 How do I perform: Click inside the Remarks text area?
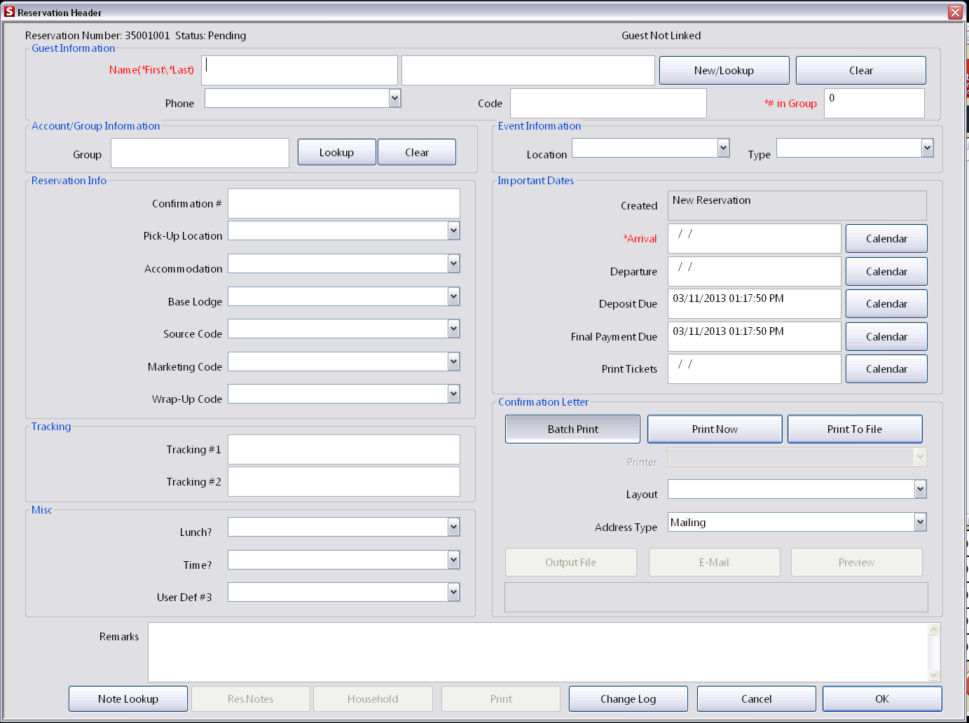[540, 652]
